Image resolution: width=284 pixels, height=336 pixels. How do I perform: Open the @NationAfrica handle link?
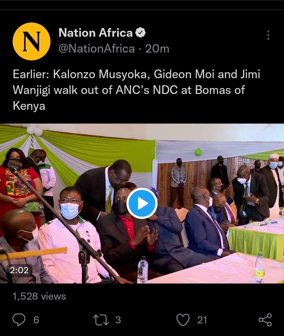[x=97, y=49]
